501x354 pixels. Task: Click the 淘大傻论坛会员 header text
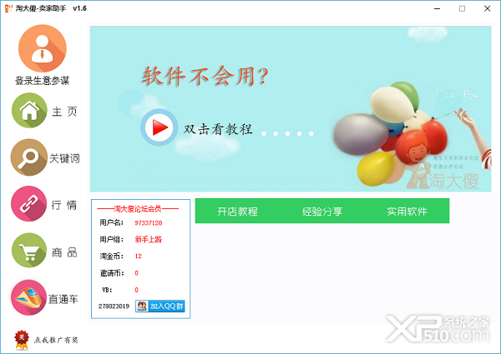[x=138, y=209]
